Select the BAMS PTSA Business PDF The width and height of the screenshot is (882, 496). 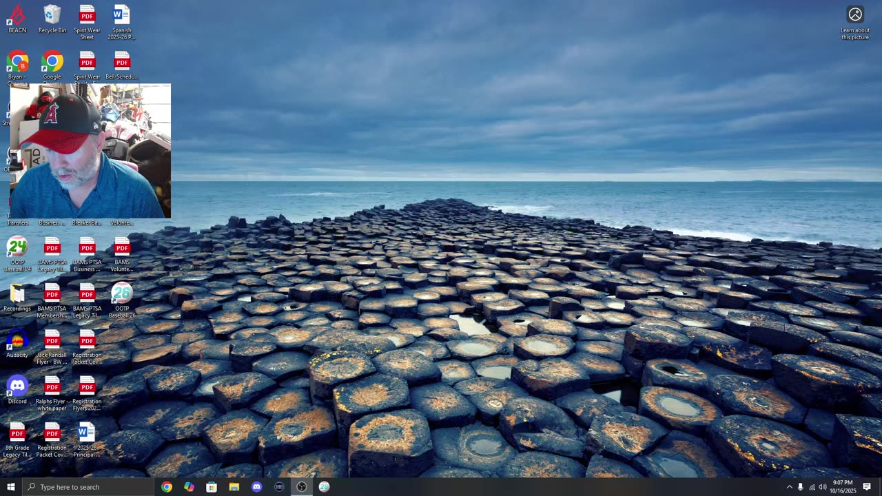point(87,254)
